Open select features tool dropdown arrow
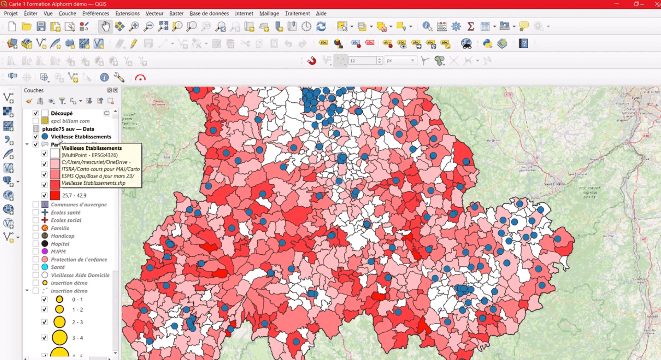This screenshot has height=360, width=661. 352,27
